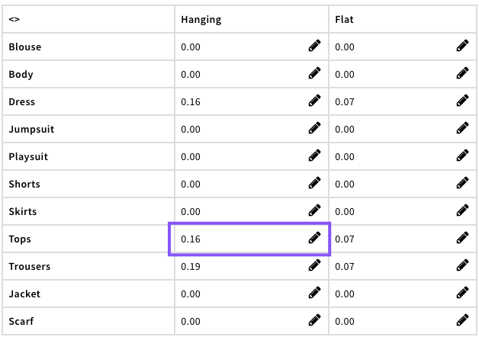Click pencil icon for Dress Hanging
The image size is (479, 340).
pyautogui.click(x=314, y=101)
